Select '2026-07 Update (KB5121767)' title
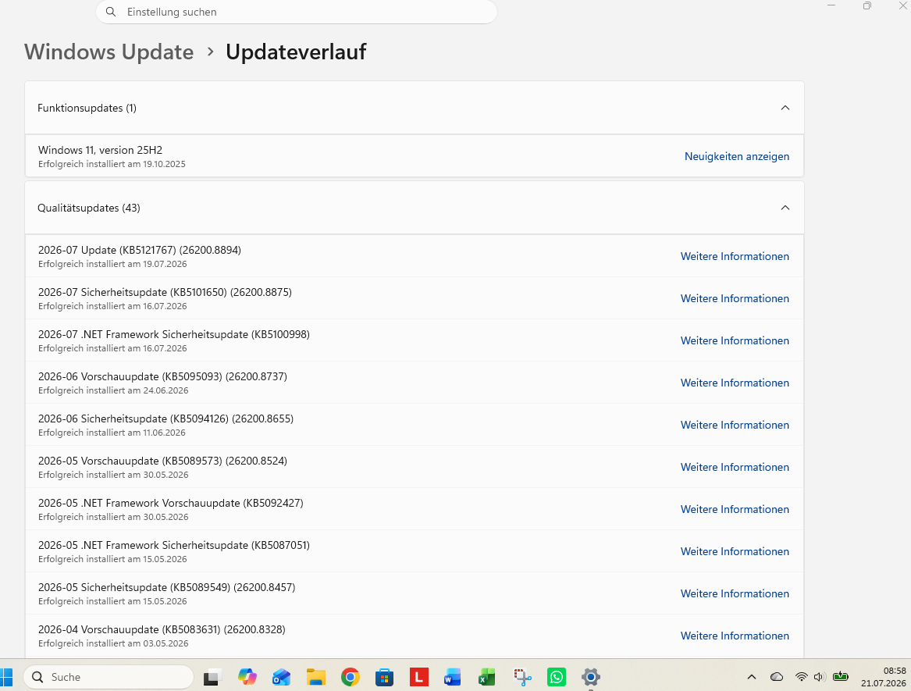Image resolution: width=911 pixels, height=691 pixels. [x=140, y=250]
